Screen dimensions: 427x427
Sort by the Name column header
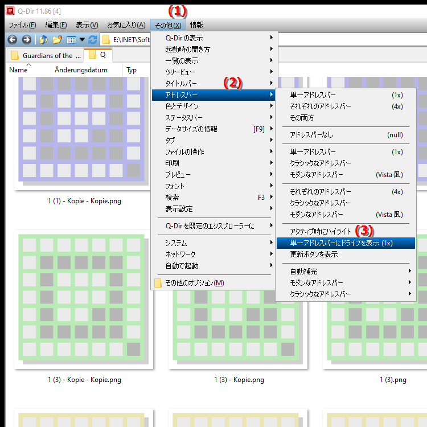coord(28,70)
